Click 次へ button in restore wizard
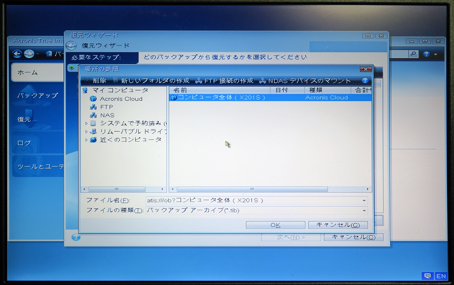Screen dimensions: 454x285 coord(291,237)
